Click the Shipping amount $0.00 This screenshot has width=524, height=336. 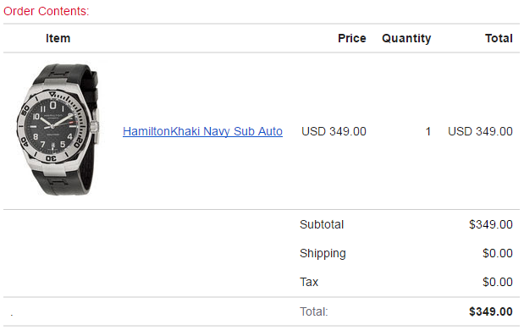[x=497, y=254]
